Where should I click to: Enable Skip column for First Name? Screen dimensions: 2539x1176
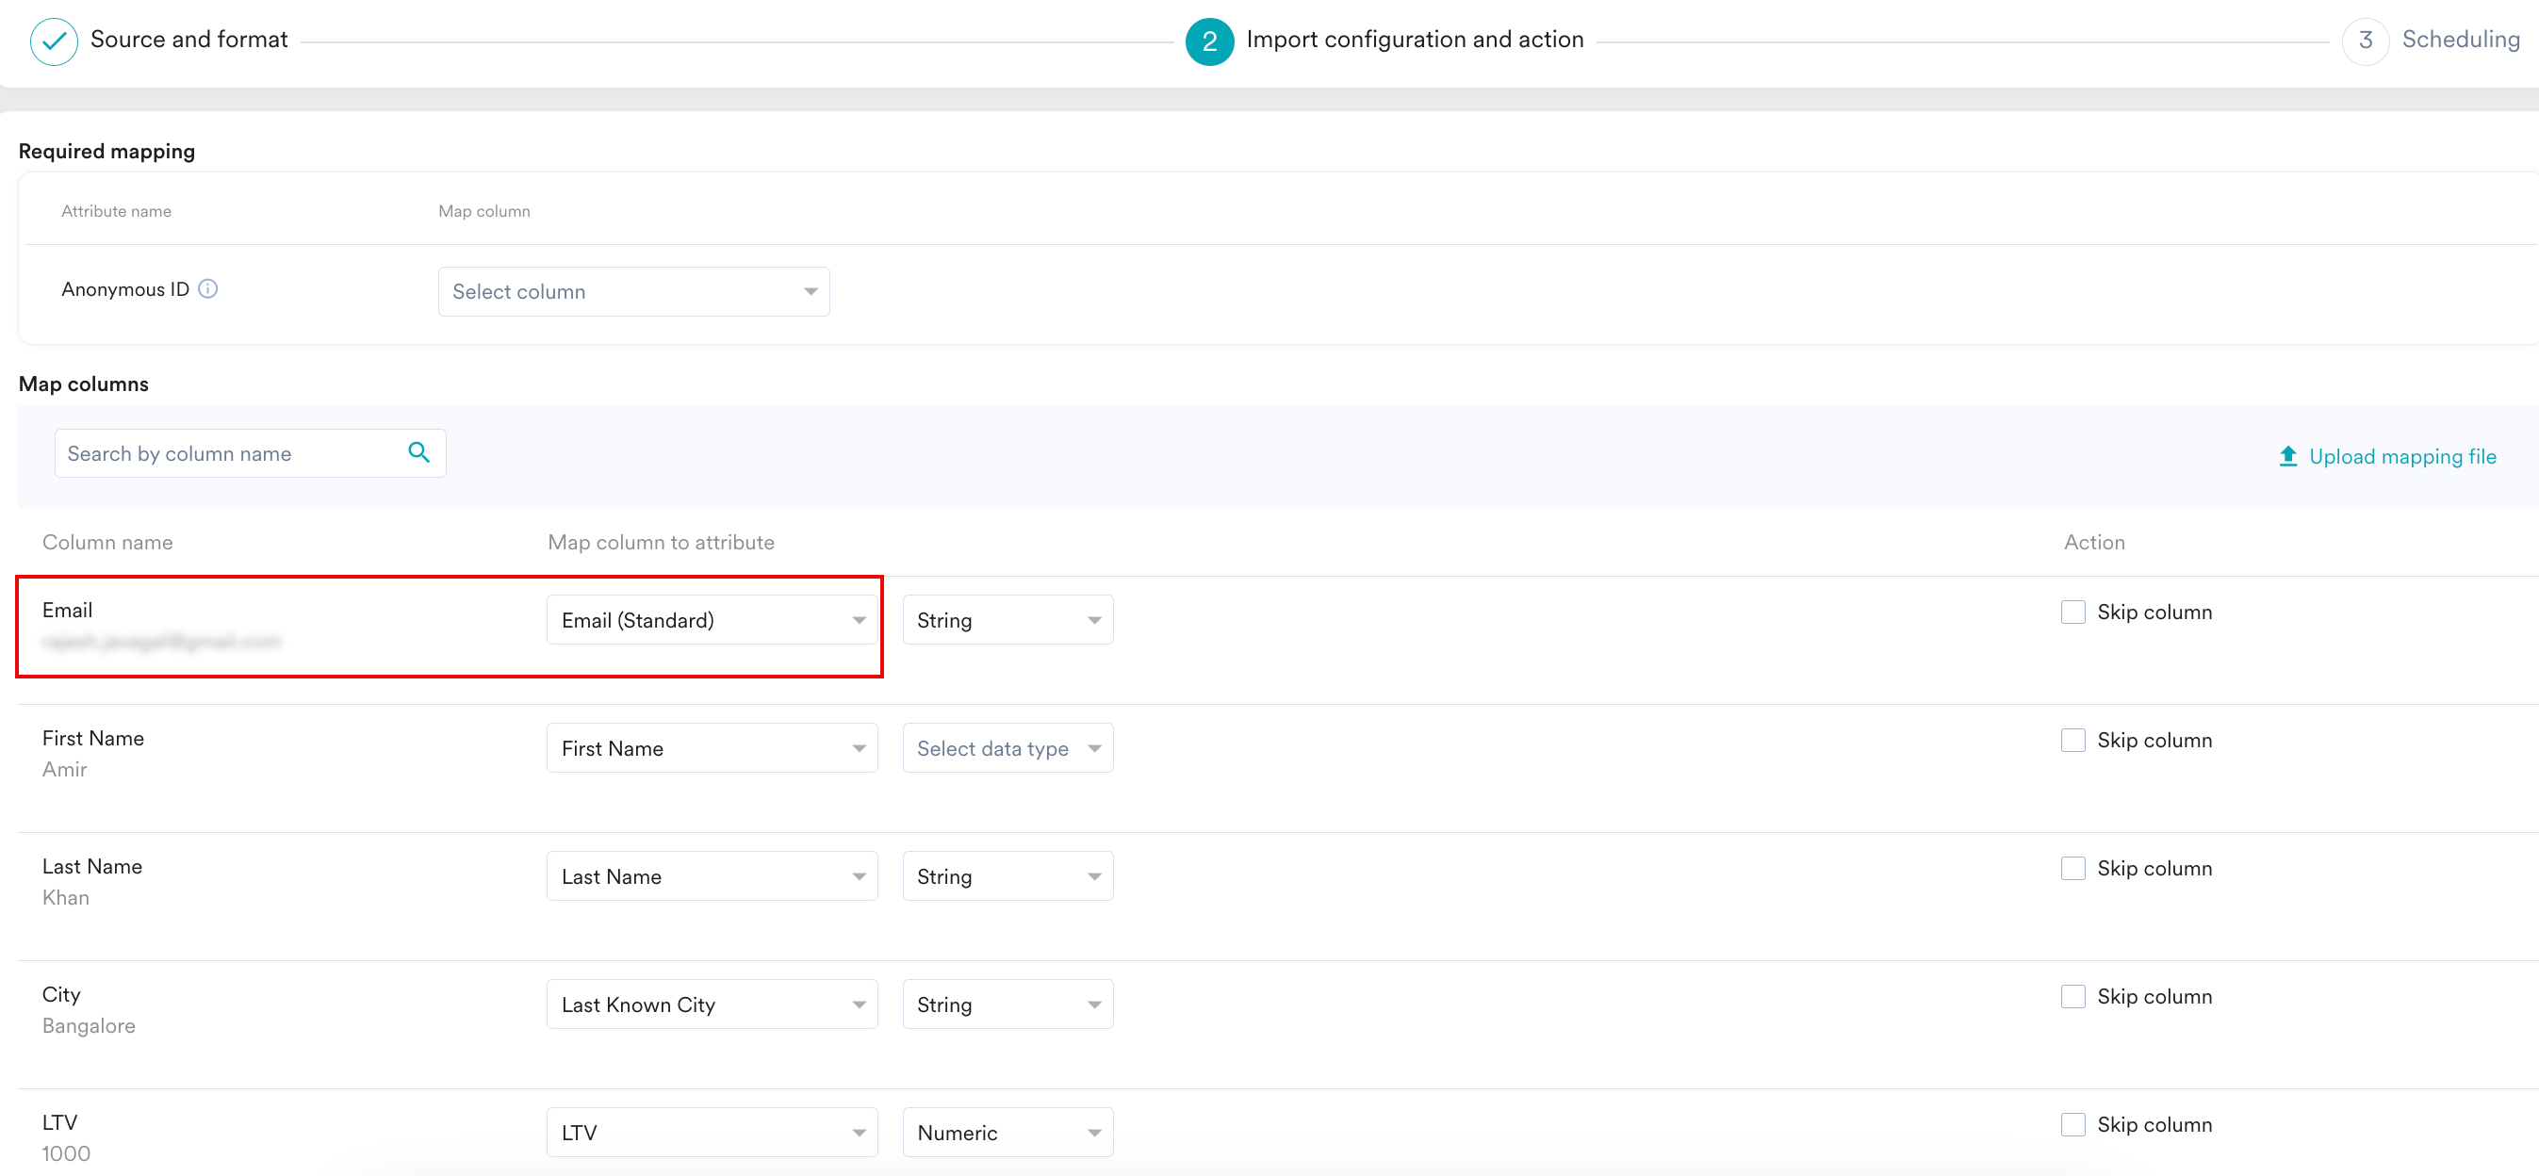click(2072, 741)
